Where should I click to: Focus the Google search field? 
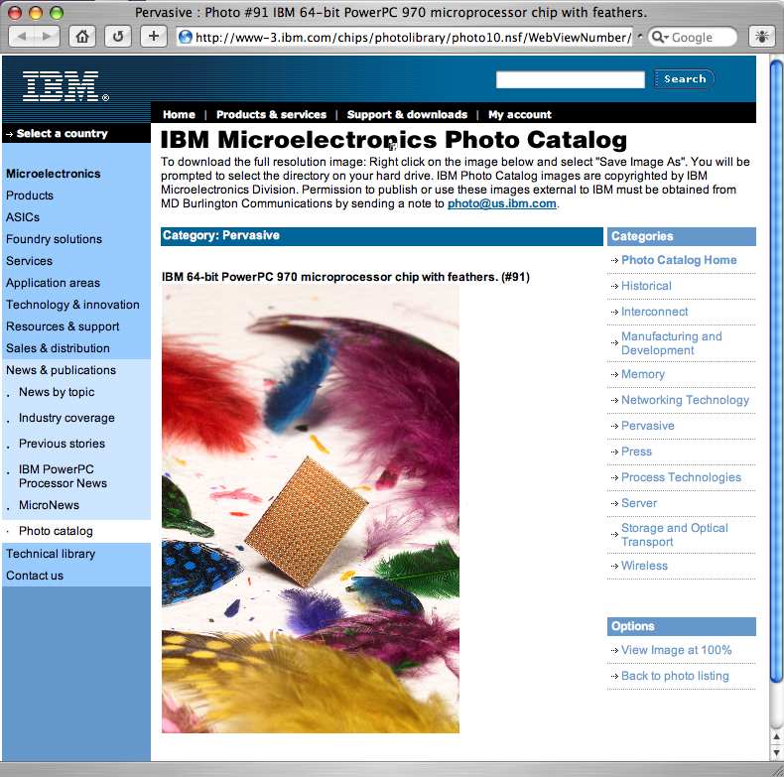[x=700, y=37]
